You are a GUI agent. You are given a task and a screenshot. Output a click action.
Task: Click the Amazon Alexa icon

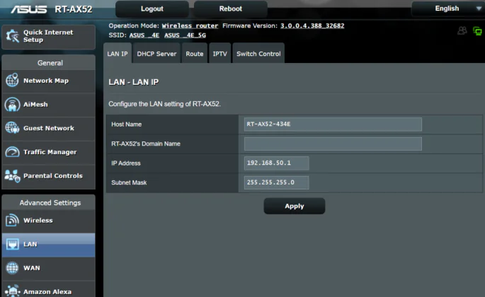point(12,291)
